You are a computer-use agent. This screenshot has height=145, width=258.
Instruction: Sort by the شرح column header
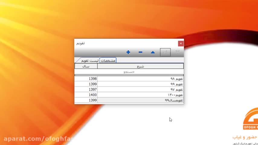pos(140,66)
